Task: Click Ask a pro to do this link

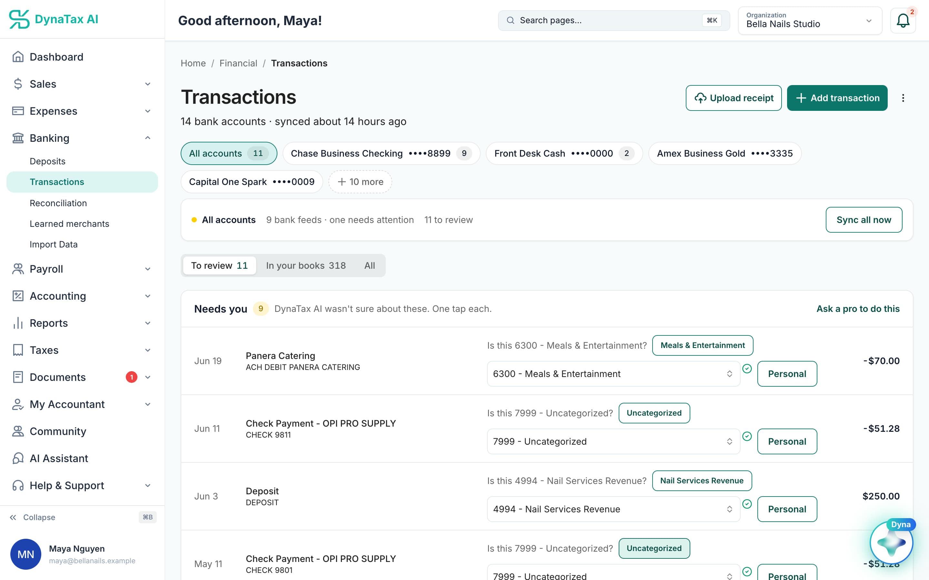Action: point(858,309)
